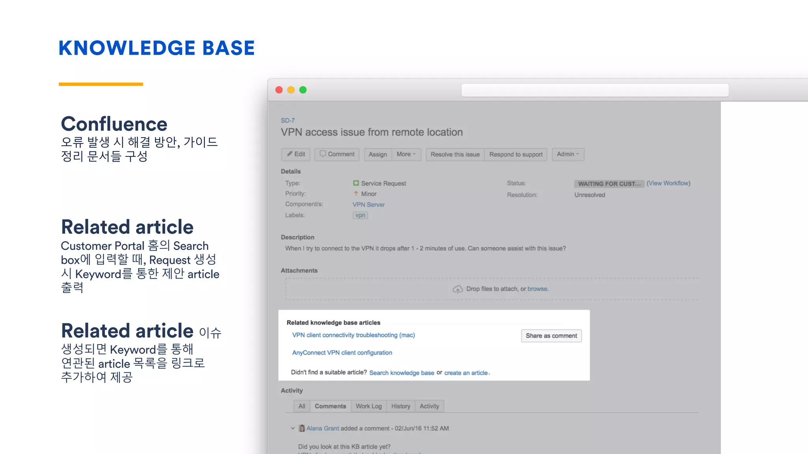This screenshot has width=808, height=454.
Task: Click Respond to support button
Action: tap(516, 154)
